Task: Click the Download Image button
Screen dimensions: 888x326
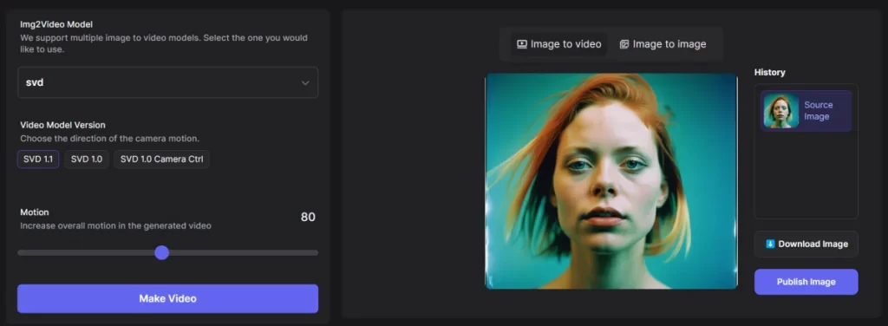Action: point(806,244)
